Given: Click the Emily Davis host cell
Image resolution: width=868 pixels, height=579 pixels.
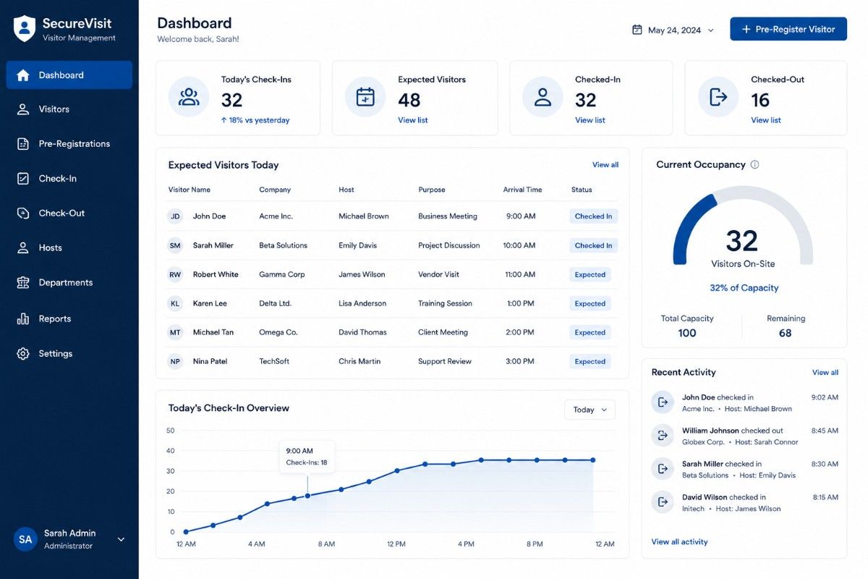Looking at the screenshot, I should [357, 245].
